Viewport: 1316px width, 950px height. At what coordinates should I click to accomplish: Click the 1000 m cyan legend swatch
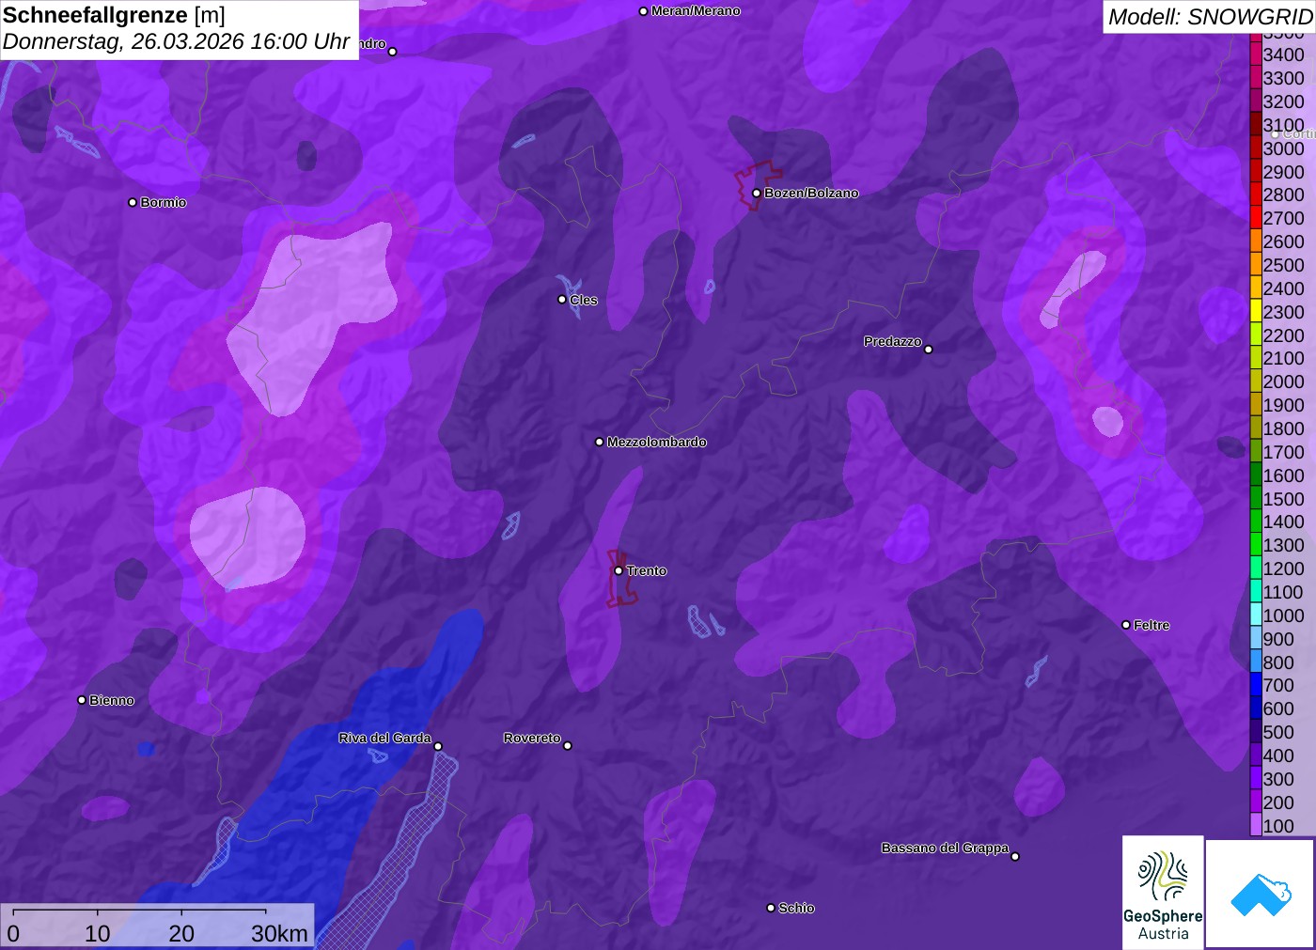(1256, 615)
